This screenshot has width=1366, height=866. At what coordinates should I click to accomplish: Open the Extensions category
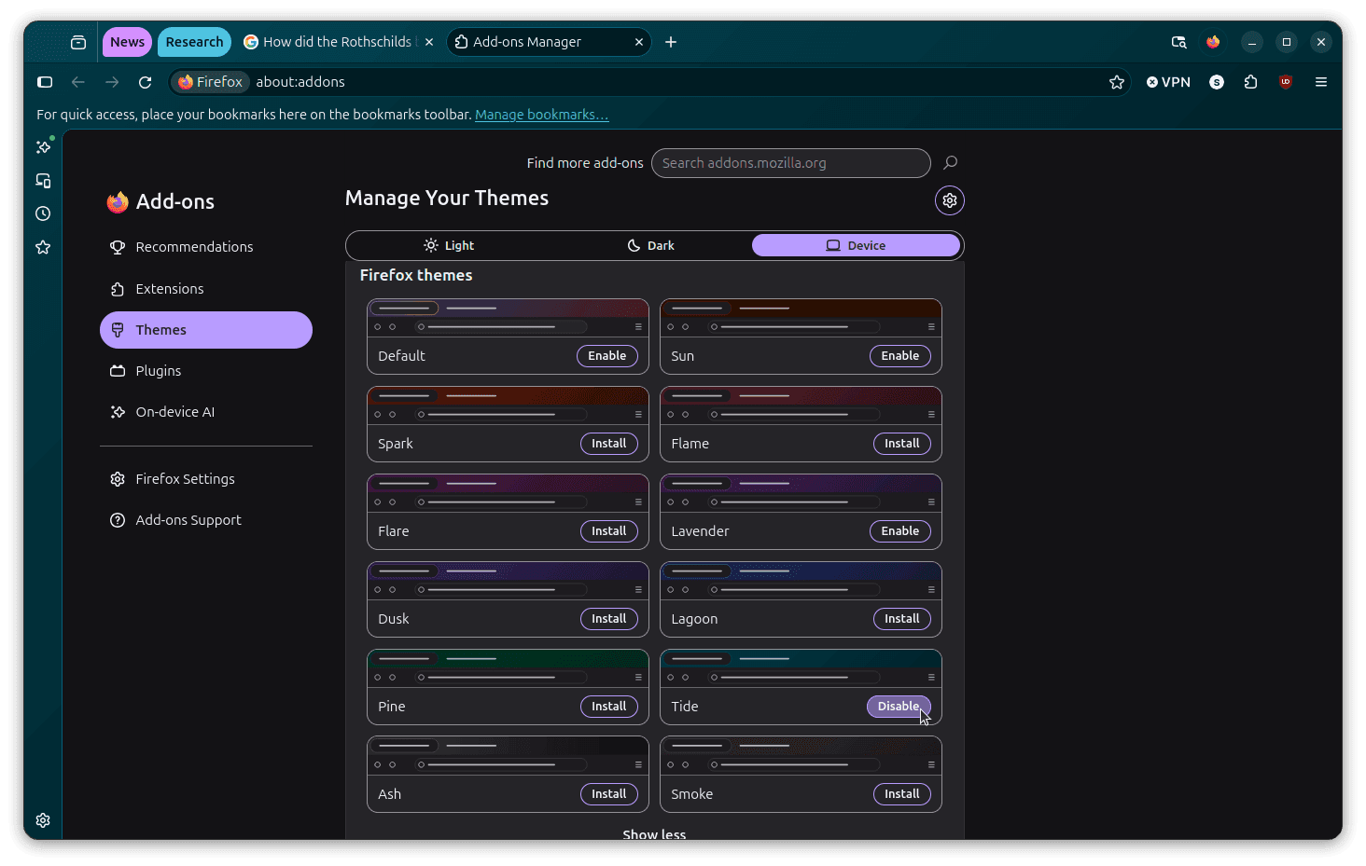point(206,289)
